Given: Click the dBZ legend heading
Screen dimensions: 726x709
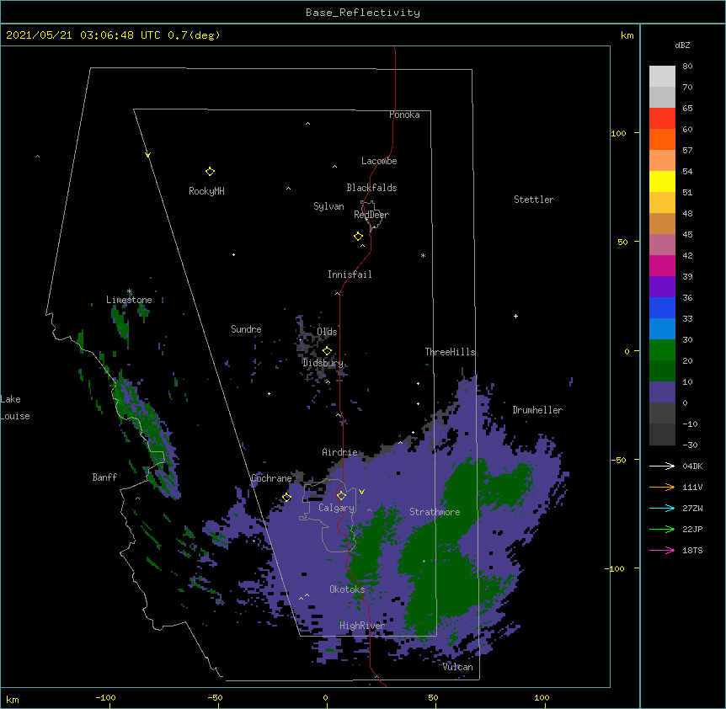Looking at the screenshot, I should tap(682, 45).
